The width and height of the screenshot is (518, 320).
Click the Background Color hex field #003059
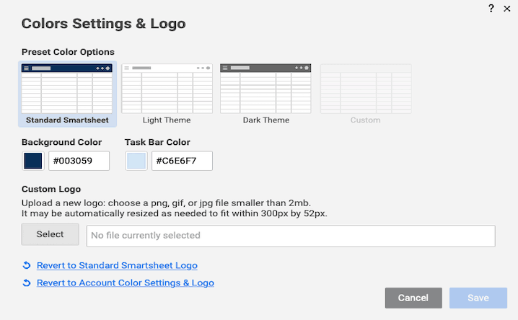coord(79,161)
